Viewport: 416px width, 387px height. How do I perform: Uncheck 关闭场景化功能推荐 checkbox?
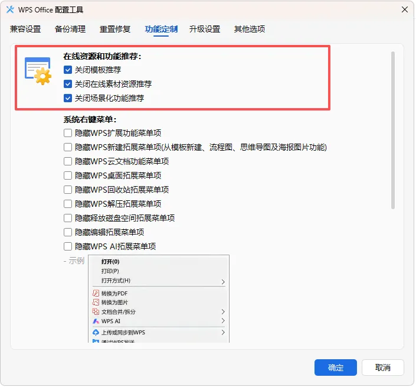click(x=68, y=98)
